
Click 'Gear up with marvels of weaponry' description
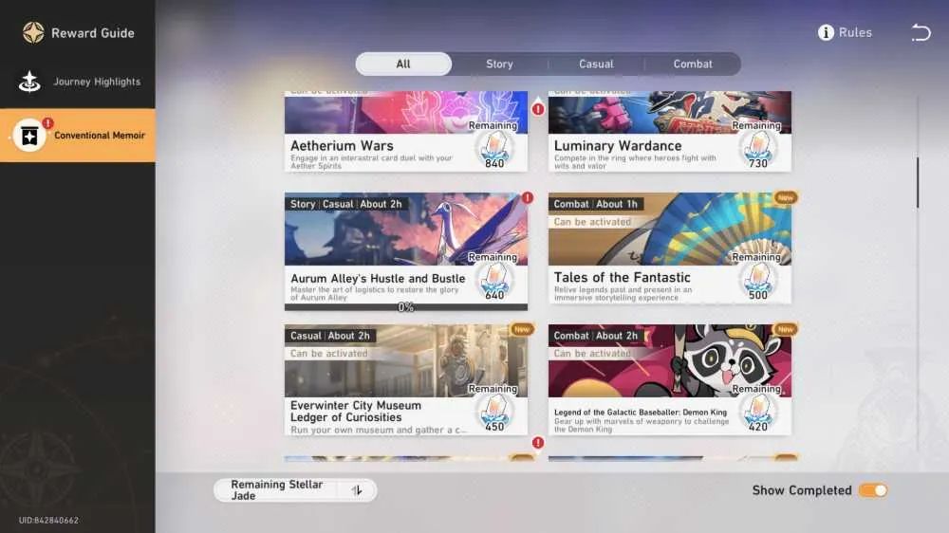tap(641, 425)
